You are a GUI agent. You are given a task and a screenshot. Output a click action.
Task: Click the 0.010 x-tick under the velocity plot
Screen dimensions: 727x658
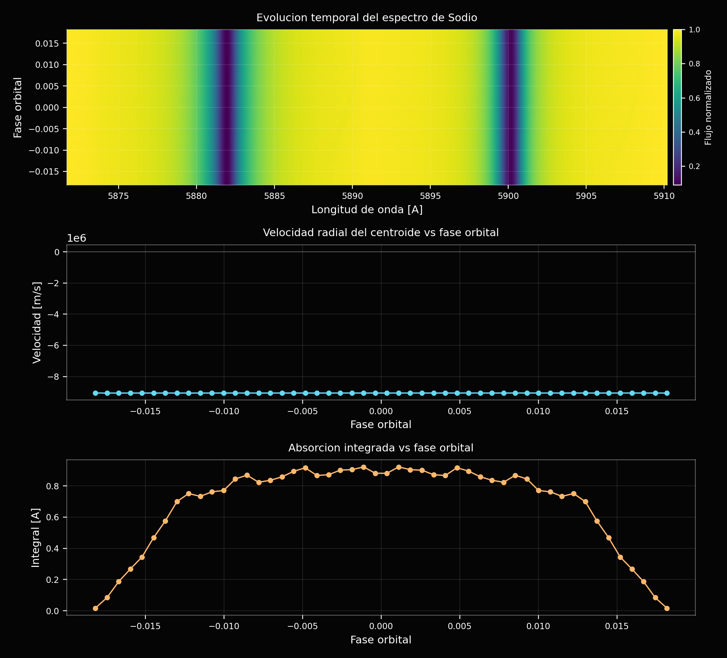(538, 411)
